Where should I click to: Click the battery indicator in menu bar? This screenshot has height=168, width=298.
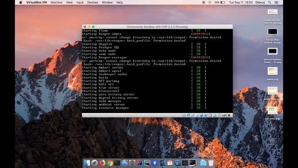[220, 2]
